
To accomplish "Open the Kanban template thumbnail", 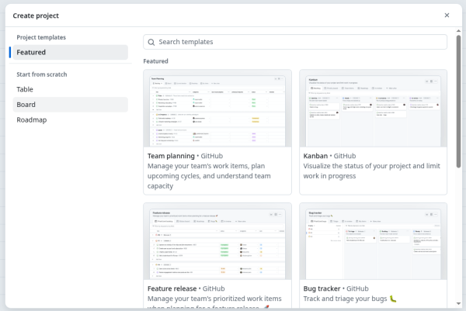I will click(373, 109).
